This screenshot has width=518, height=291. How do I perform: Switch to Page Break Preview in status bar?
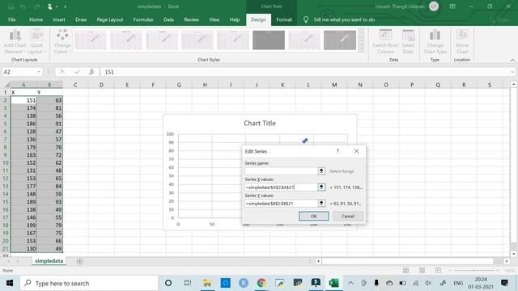(438, 271)
